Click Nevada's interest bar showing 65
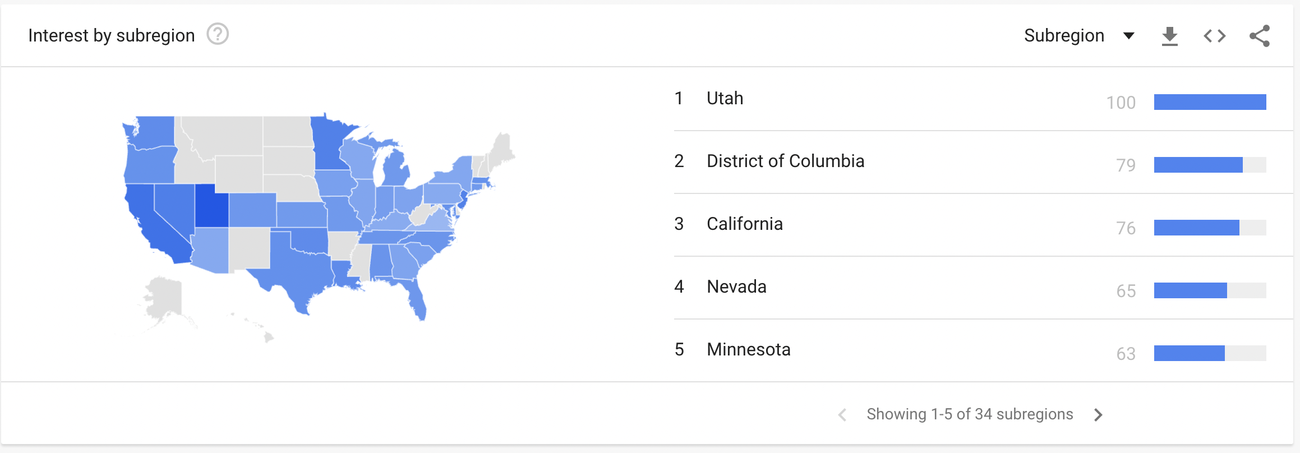The height and width of the screenshot is (453, 1300). tap(1190, 290)
